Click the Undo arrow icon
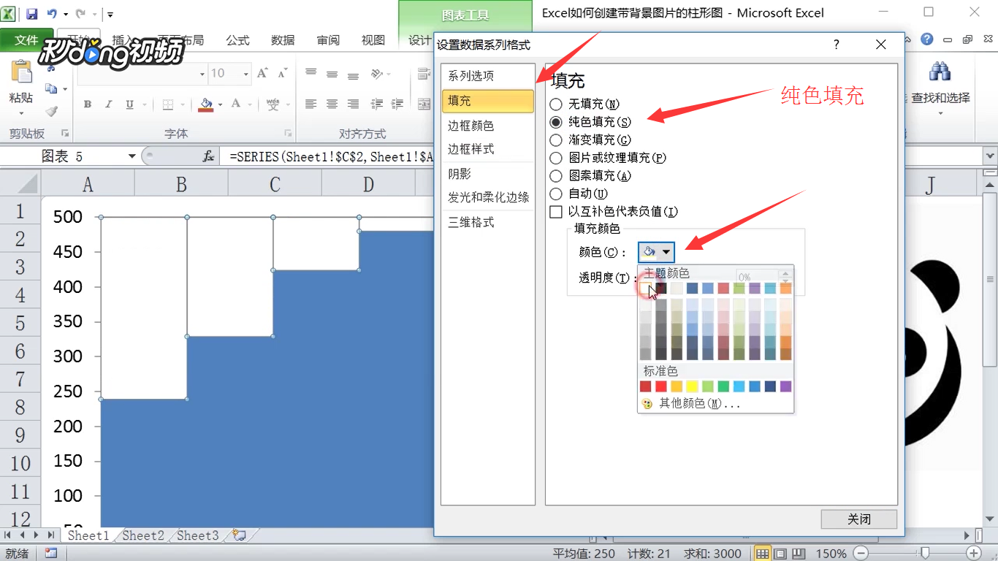 [52, 14]
